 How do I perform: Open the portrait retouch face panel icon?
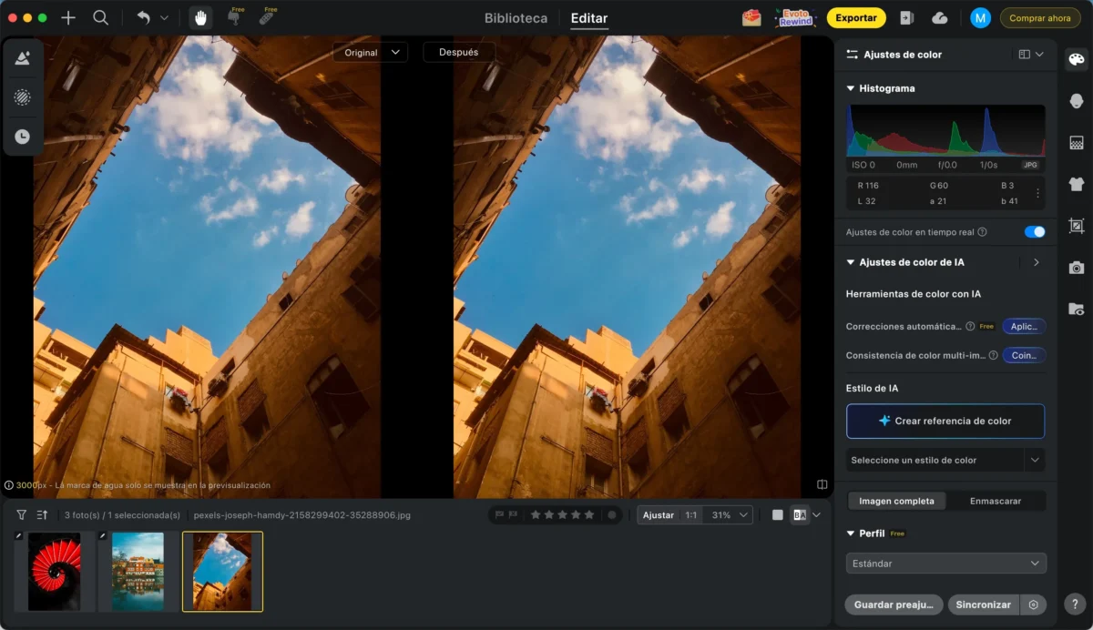[x=1077, y=101]
